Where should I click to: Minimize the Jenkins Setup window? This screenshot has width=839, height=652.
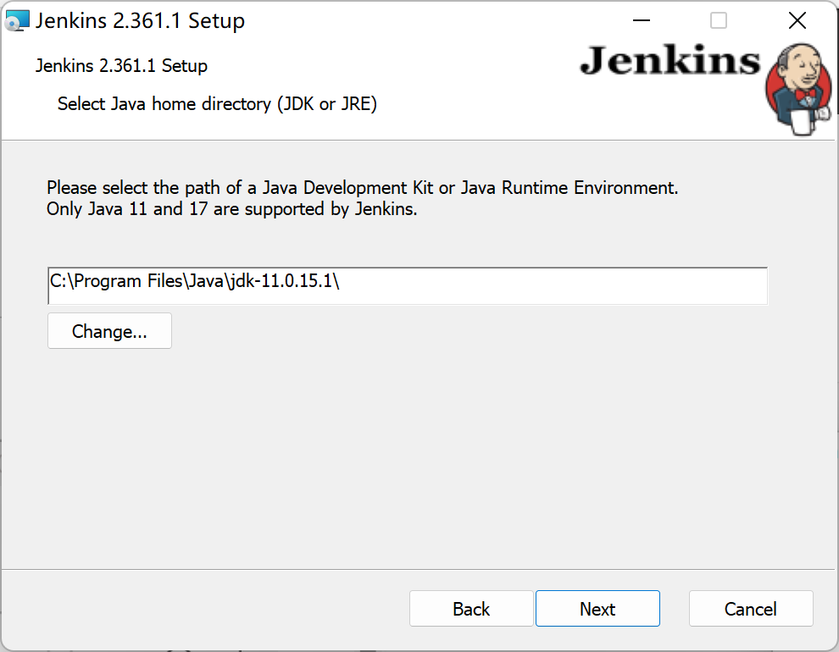pos(641,21)
